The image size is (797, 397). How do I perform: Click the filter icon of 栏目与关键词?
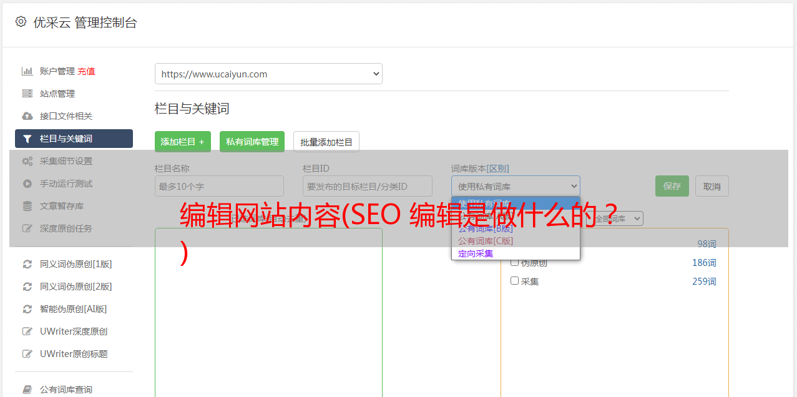(27, 139)
